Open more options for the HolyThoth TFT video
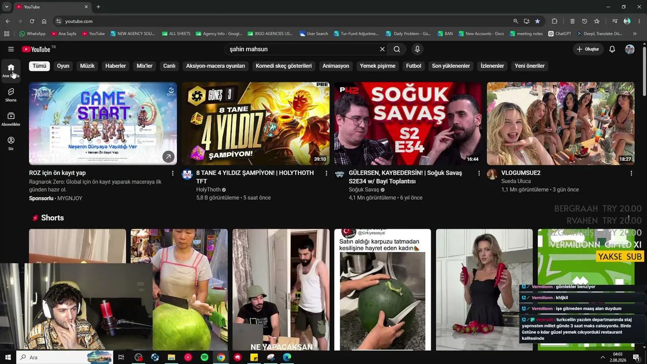647x364 pixels. click(326, 173)
